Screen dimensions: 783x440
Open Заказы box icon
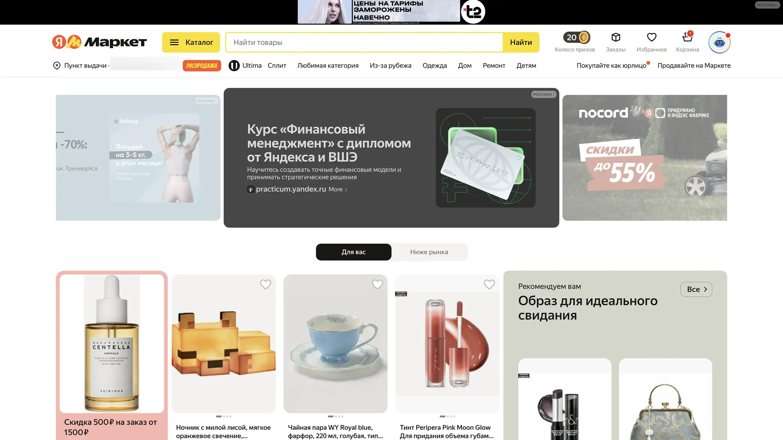616,37
